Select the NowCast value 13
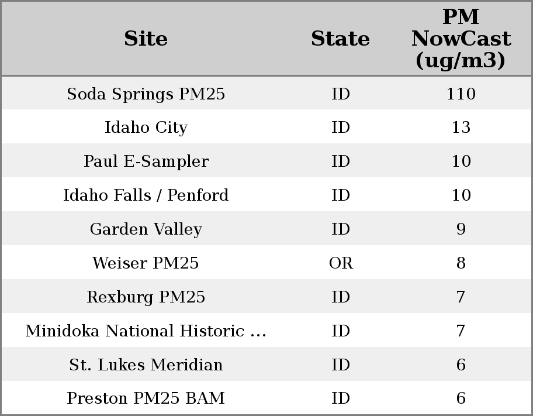Viewport: 533px width, 416px height. tap(461, 128)
